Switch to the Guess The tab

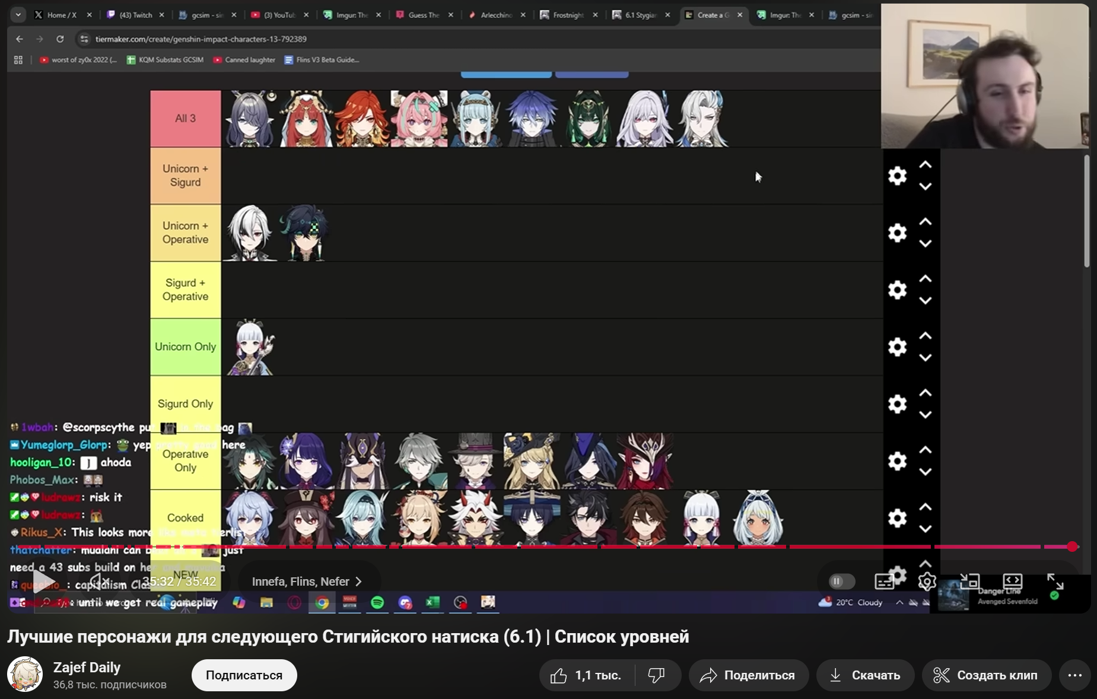pyautogui.click(x=424, y=15)
